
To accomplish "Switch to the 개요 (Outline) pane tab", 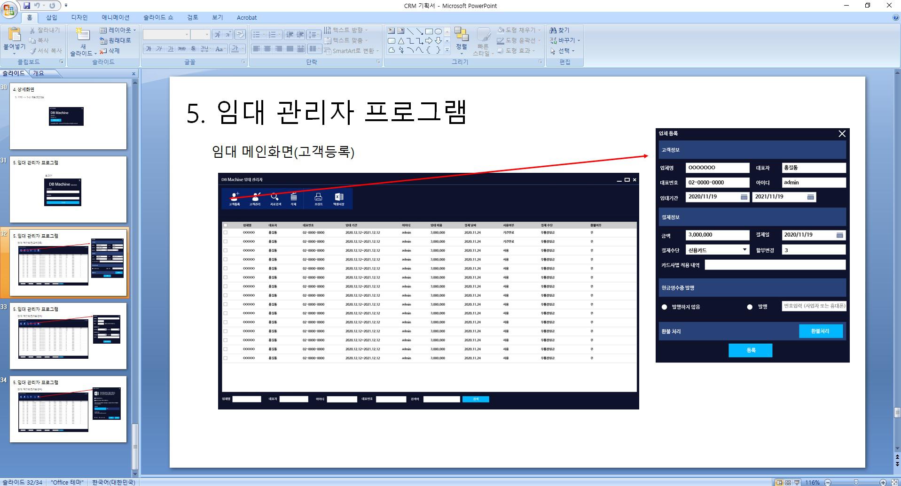I will click(x=39, y=73).
